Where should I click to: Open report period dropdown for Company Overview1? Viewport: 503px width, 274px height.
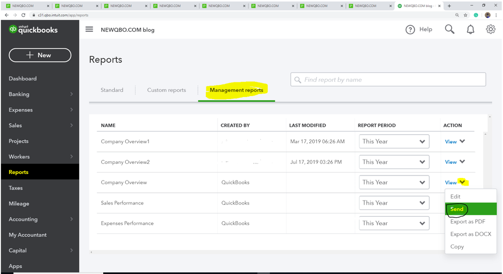coord(394,141)
